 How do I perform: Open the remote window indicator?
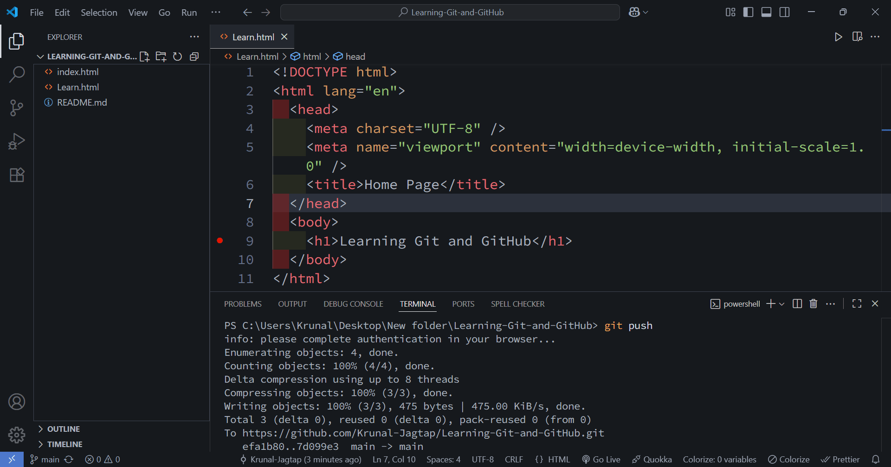pyautogui.click(x=12, y=460)
